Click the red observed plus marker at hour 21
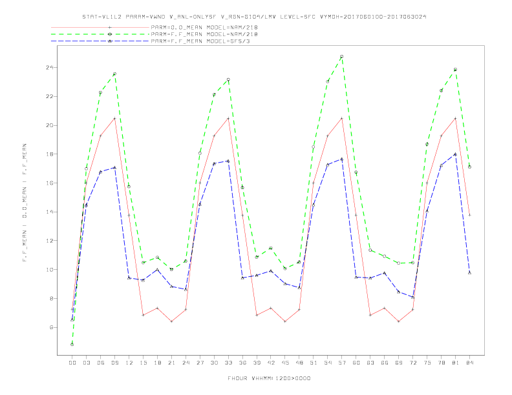512x395 pixels. [171, 321]
